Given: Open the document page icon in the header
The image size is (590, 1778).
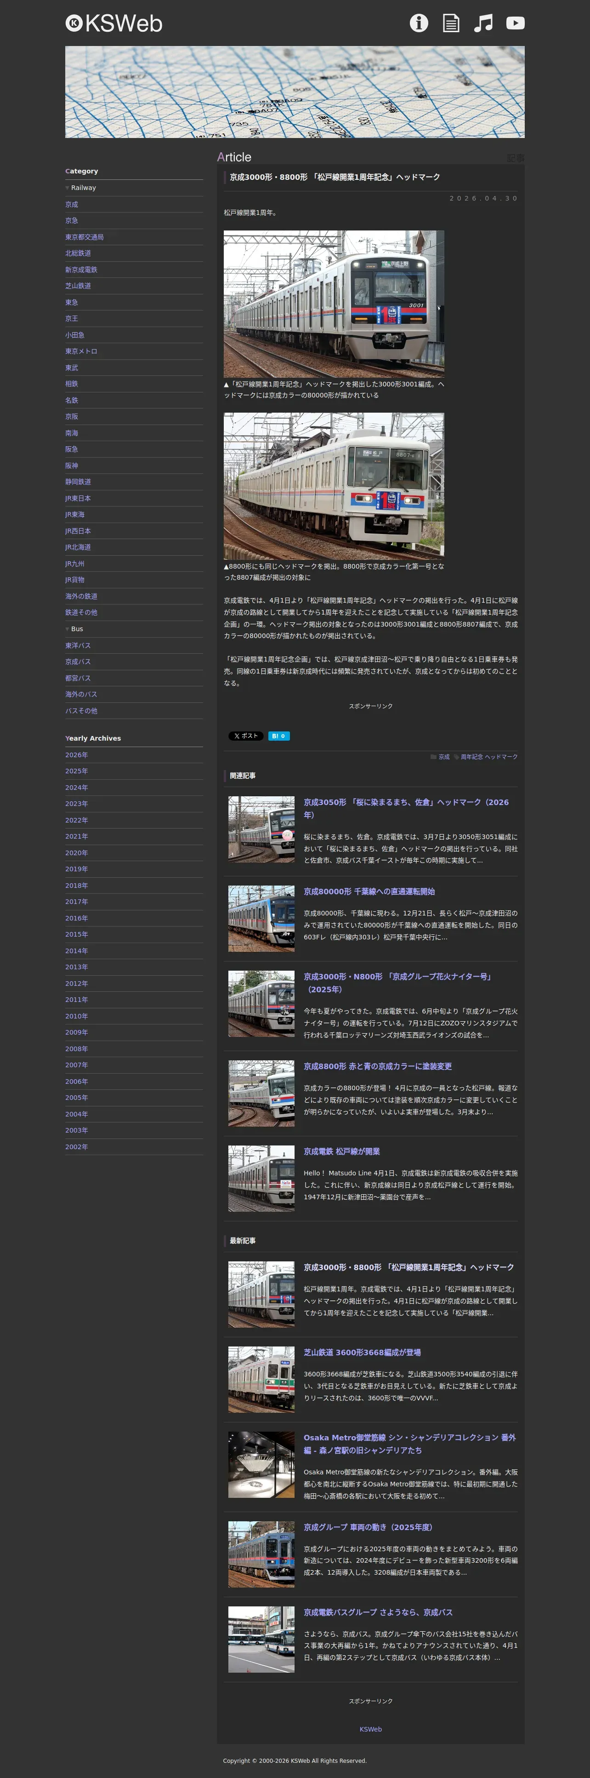Looking at the screenshot, I should click(451, 23).
